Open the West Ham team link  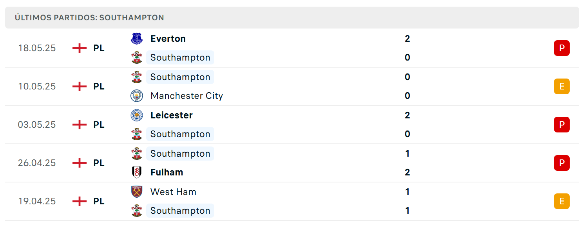[173, 192]
